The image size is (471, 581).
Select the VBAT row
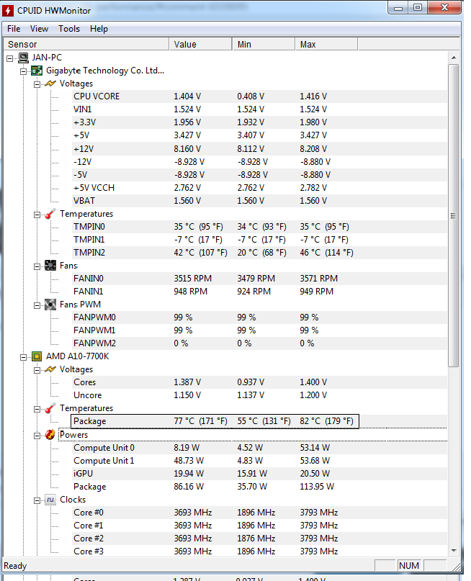(x=260, y=201)
